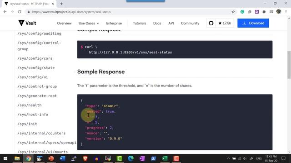This screenshot has height=163, width=291.
Task: Switch to Chrome on the taskbar
Action: coord(28,158)
